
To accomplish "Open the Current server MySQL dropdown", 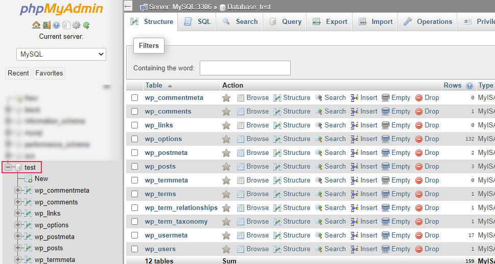I will pos(61,54).
